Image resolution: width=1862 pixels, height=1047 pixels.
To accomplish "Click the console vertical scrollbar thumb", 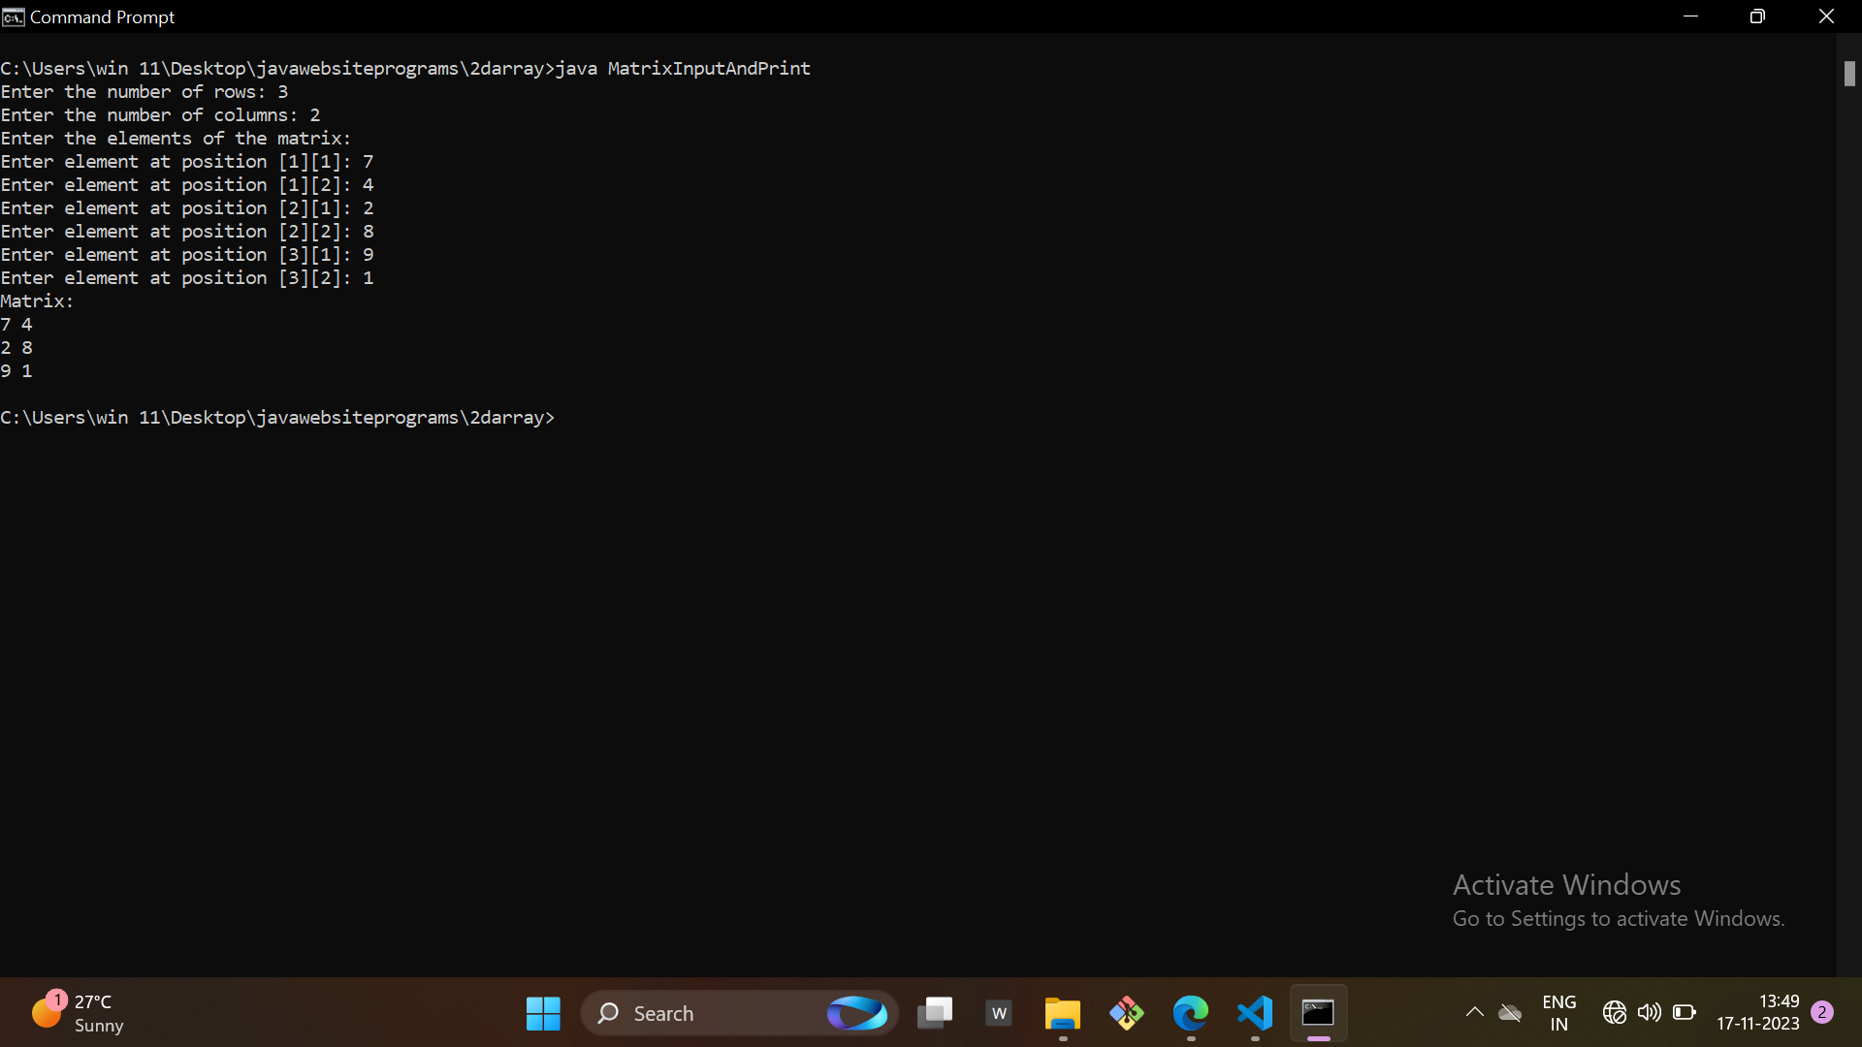I will (x=1849, y=74).
